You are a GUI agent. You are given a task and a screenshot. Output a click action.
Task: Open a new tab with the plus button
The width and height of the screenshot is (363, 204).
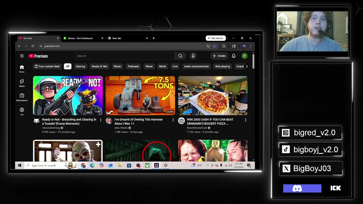(x=154, y=38)
